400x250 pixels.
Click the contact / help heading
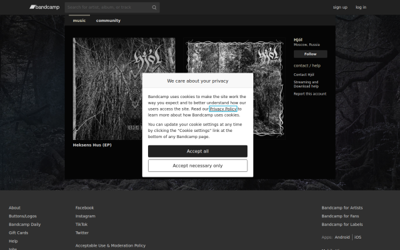click(x=307, y=65)
